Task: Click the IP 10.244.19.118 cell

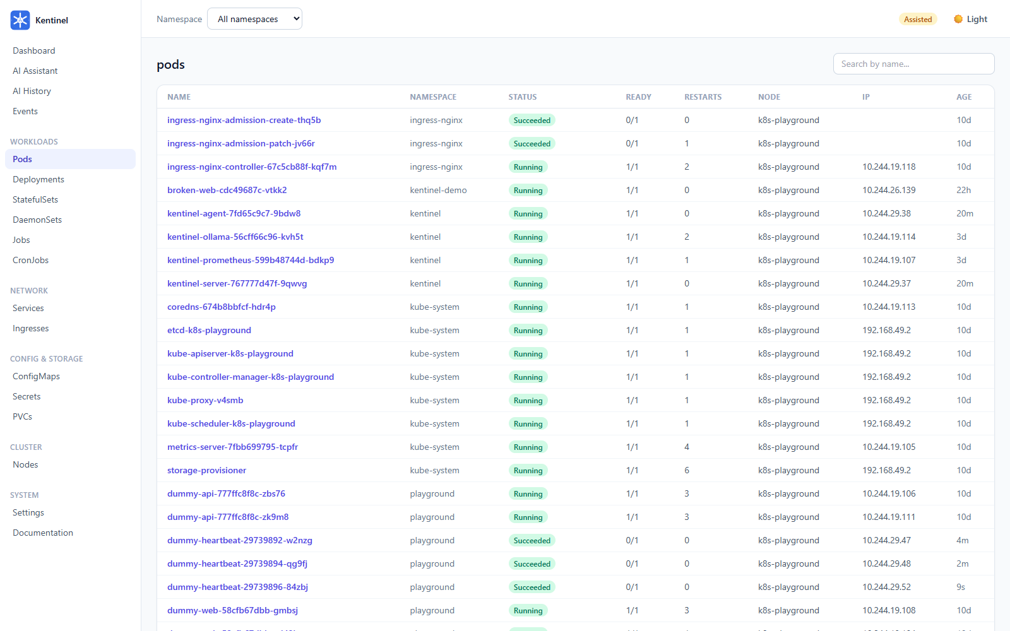Action: click(889, 167)
